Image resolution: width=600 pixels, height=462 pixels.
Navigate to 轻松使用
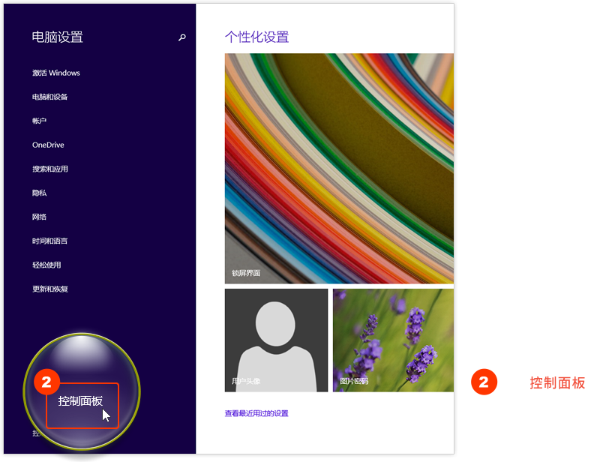(x=46, y=265)
